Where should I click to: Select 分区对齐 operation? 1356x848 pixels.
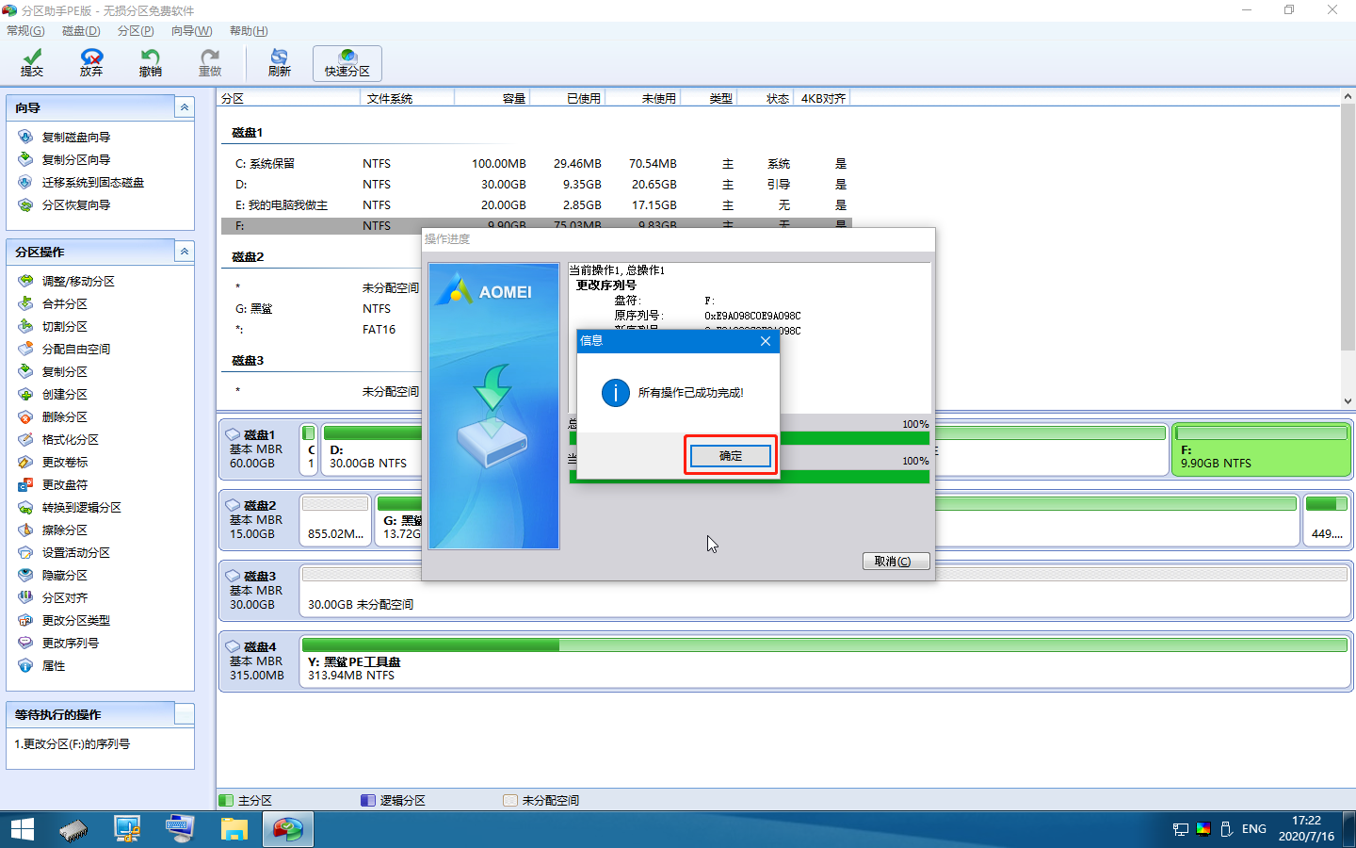point(64,597)
